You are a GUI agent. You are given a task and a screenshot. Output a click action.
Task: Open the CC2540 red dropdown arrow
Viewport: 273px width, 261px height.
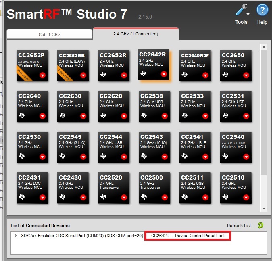coord(246,157)
